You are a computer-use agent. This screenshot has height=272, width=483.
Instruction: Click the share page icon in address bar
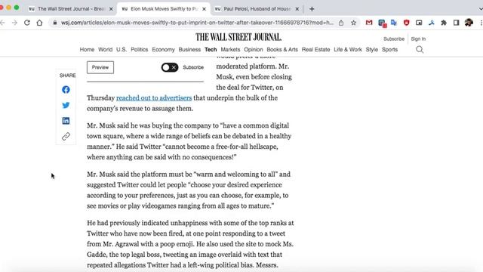[x=341, y=23]
